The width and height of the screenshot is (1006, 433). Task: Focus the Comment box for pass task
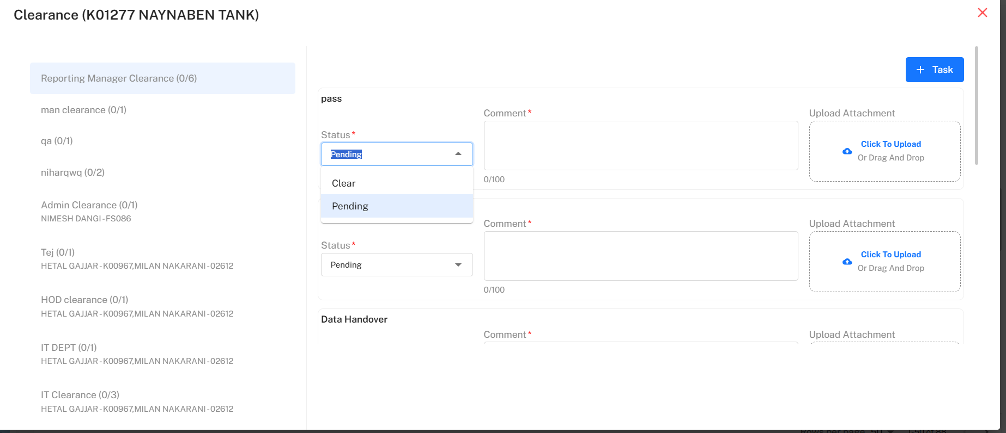coord(640,146)
